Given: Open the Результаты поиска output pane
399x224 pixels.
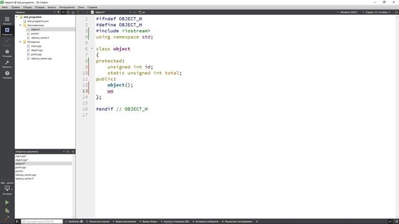Looking at the screenshot, I should coord(98,222).
